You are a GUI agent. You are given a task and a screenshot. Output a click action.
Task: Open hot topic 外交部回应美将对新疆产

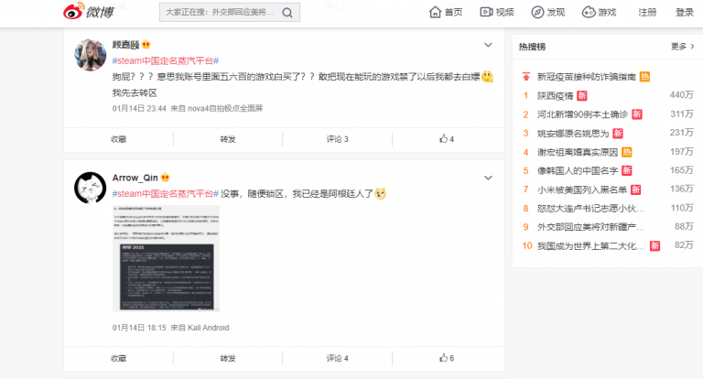[x=590, y=227]
